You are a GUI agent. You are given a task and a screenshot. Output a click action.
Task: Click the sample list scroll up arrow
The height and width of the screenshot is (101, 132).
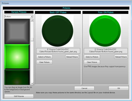point(32,20)
